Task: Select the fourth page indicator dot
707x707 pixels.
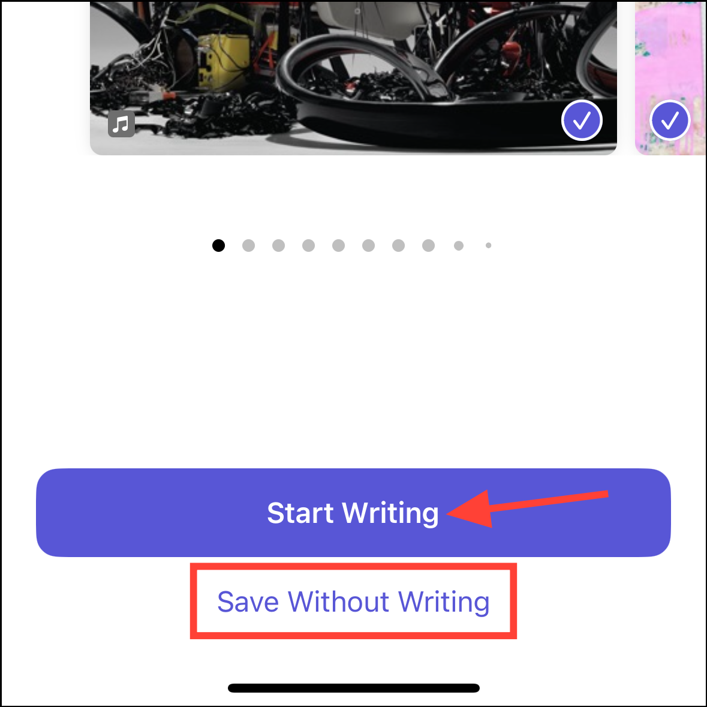Action: click(308, 246)
